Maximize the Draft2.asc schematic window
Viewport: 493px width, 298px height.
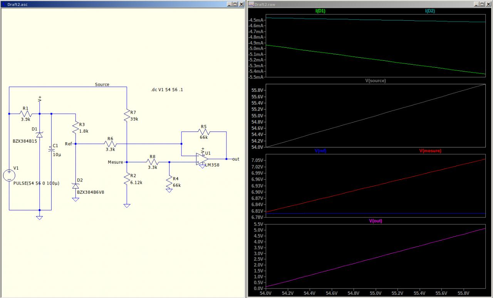[235, 4]
